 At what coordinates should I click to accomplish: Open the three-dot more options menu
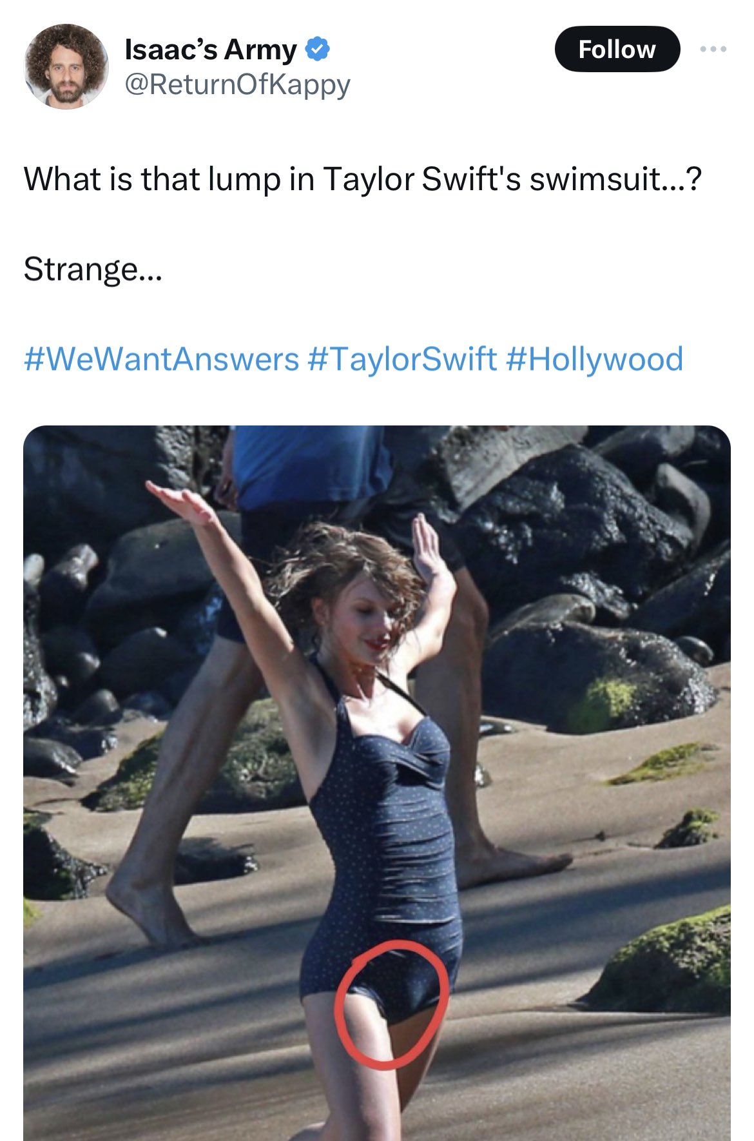715,49
